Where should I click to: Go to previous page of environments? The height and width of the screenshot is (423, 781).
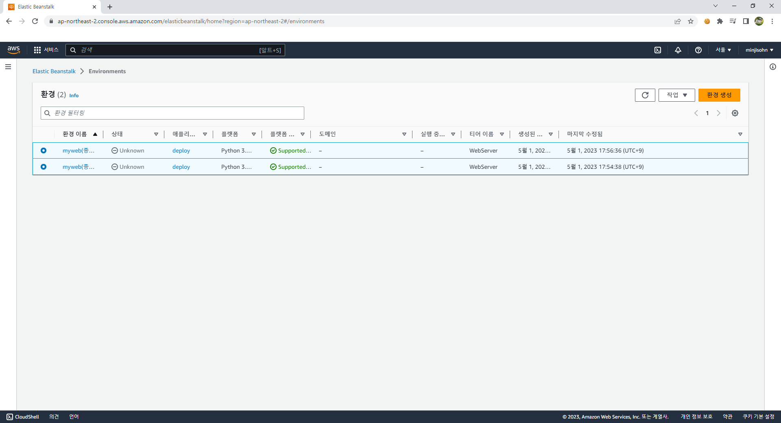(696, 113)
